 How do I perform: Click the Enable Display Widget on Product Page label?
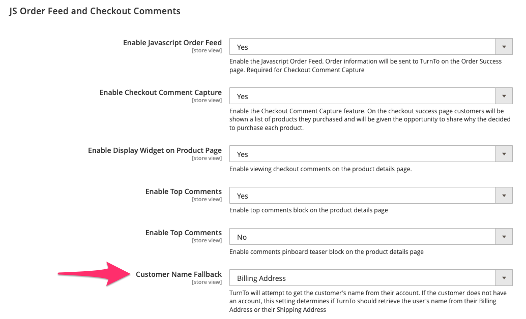click(x=155, y=150)
